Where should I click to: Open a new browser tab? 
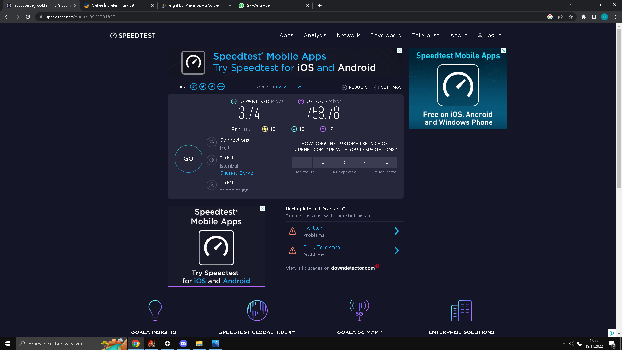tap(320, 6)
